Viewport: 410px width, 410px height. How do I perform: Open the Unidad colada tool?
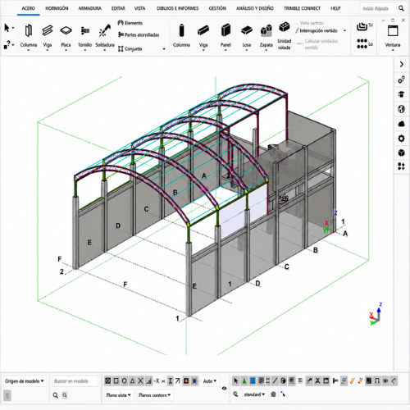285,36
